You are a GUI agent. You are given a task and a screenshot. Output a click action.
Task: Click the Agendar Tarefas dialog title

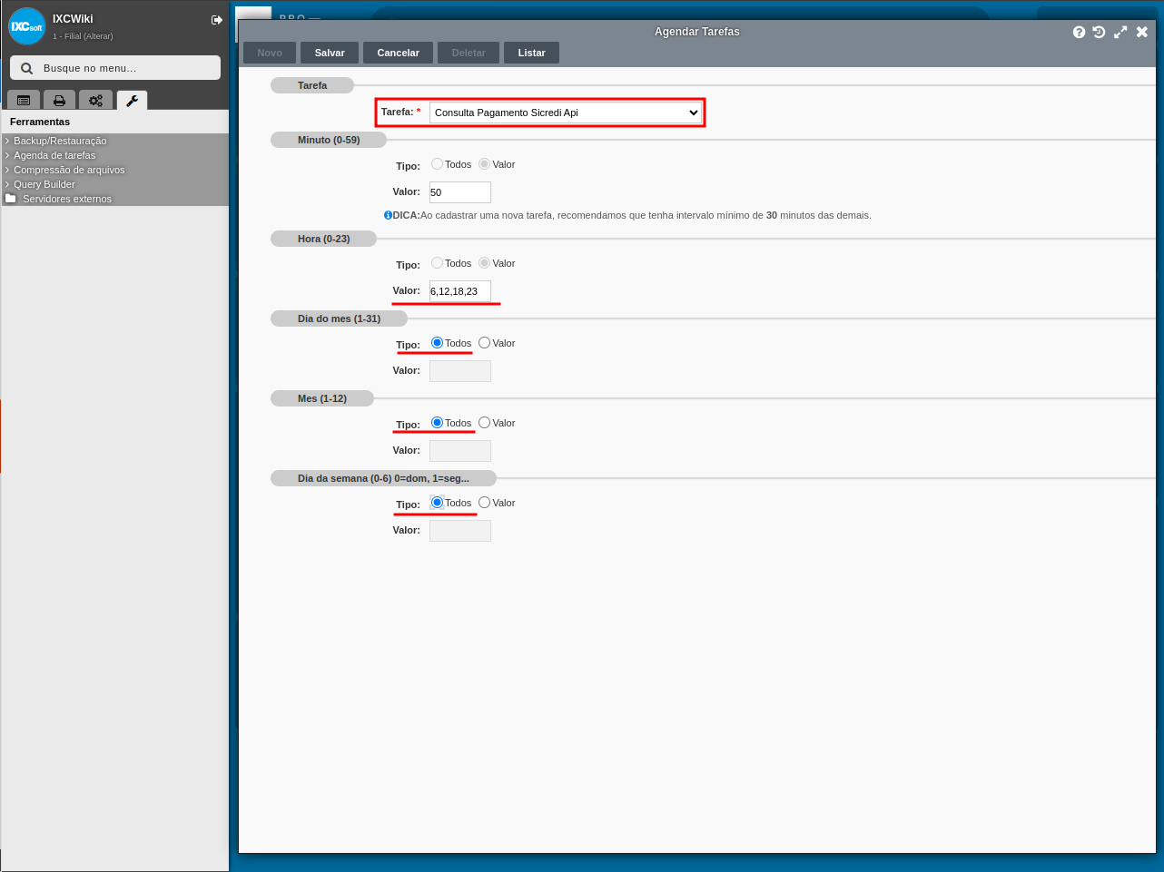tap(697, 32)
